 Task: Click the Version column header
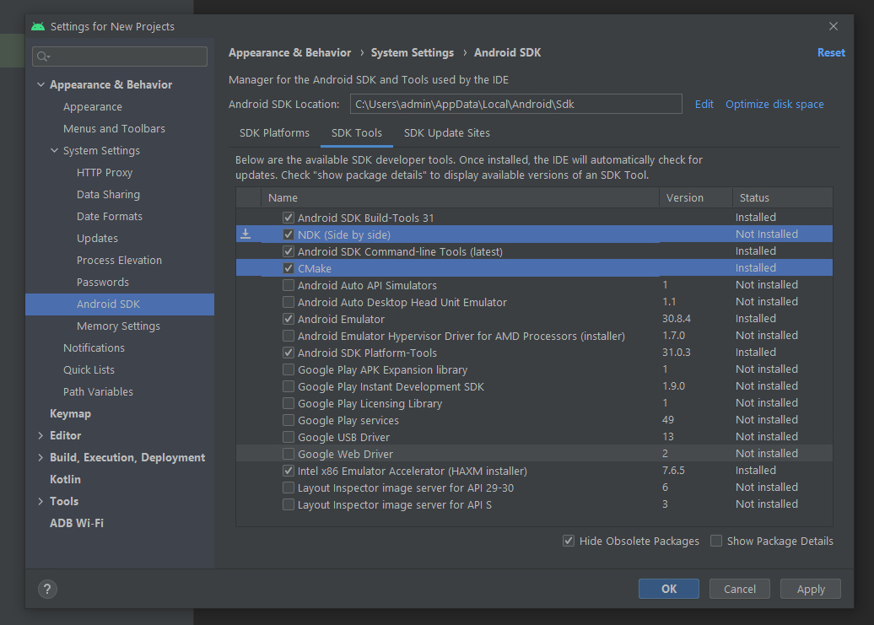pos(696,197)
